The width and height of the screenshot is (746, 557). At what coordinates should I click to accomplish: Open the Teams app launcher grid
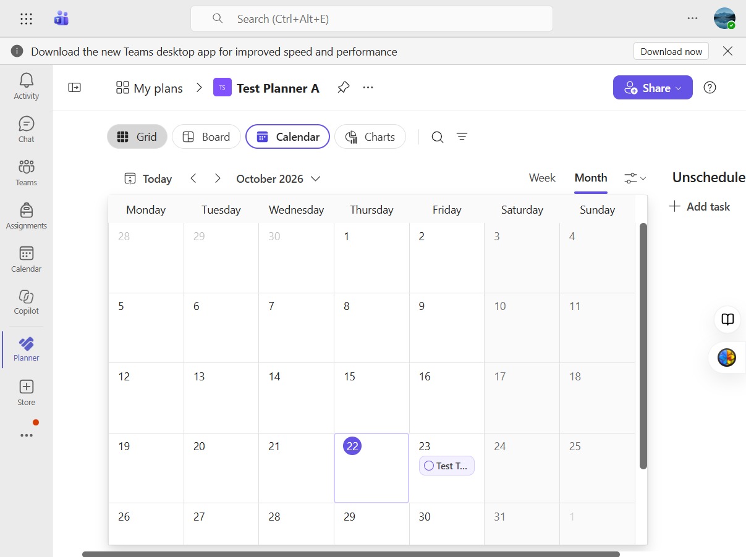(26, 19)
